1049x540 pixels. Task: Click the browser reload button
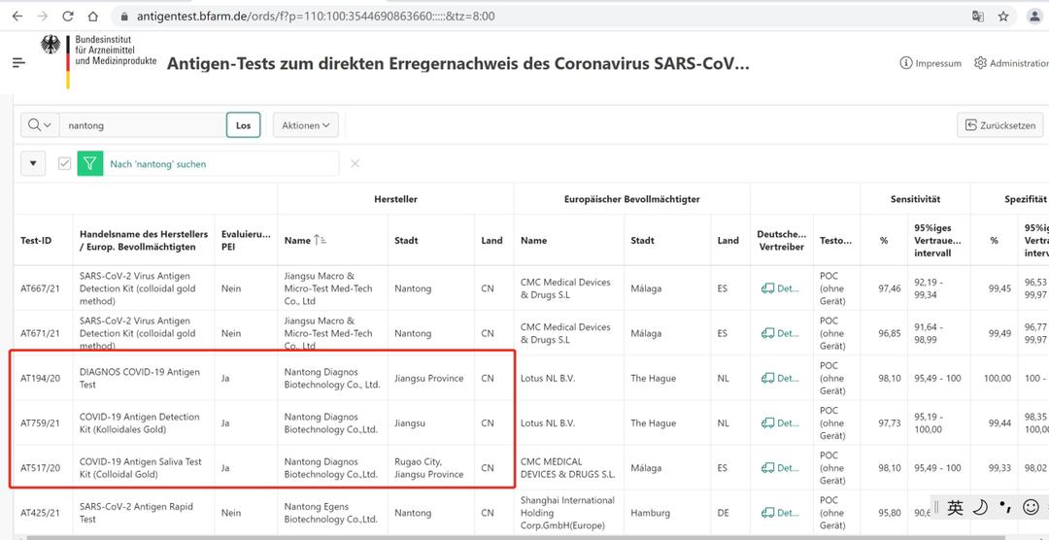click(68, 17)
